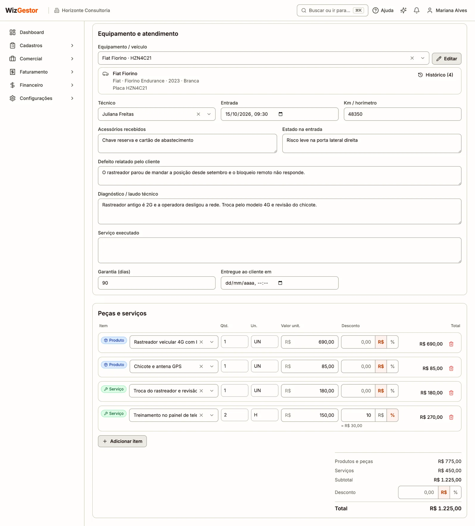The width and height of the screenshot is (475, 526).
Task: Select R$ mode for total Desconto
Action: pos(444,492)
